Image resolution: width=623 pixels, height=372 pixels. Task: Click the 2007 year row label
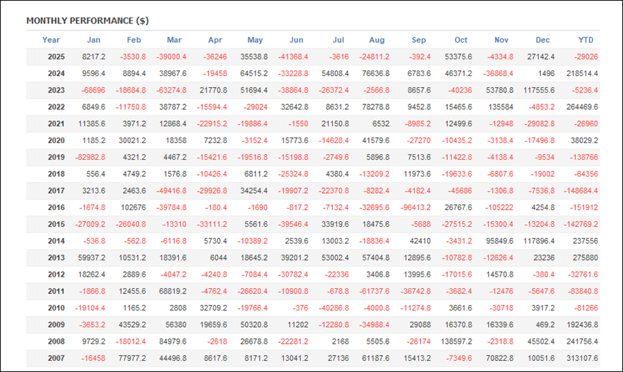coord(56,358)
